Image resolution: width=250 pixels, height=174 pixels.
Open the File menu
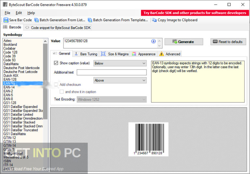pyautogui.click(x=7, y=13)
